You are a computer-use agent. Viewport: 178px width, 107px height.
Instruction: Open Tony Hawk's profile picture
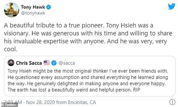12,10
